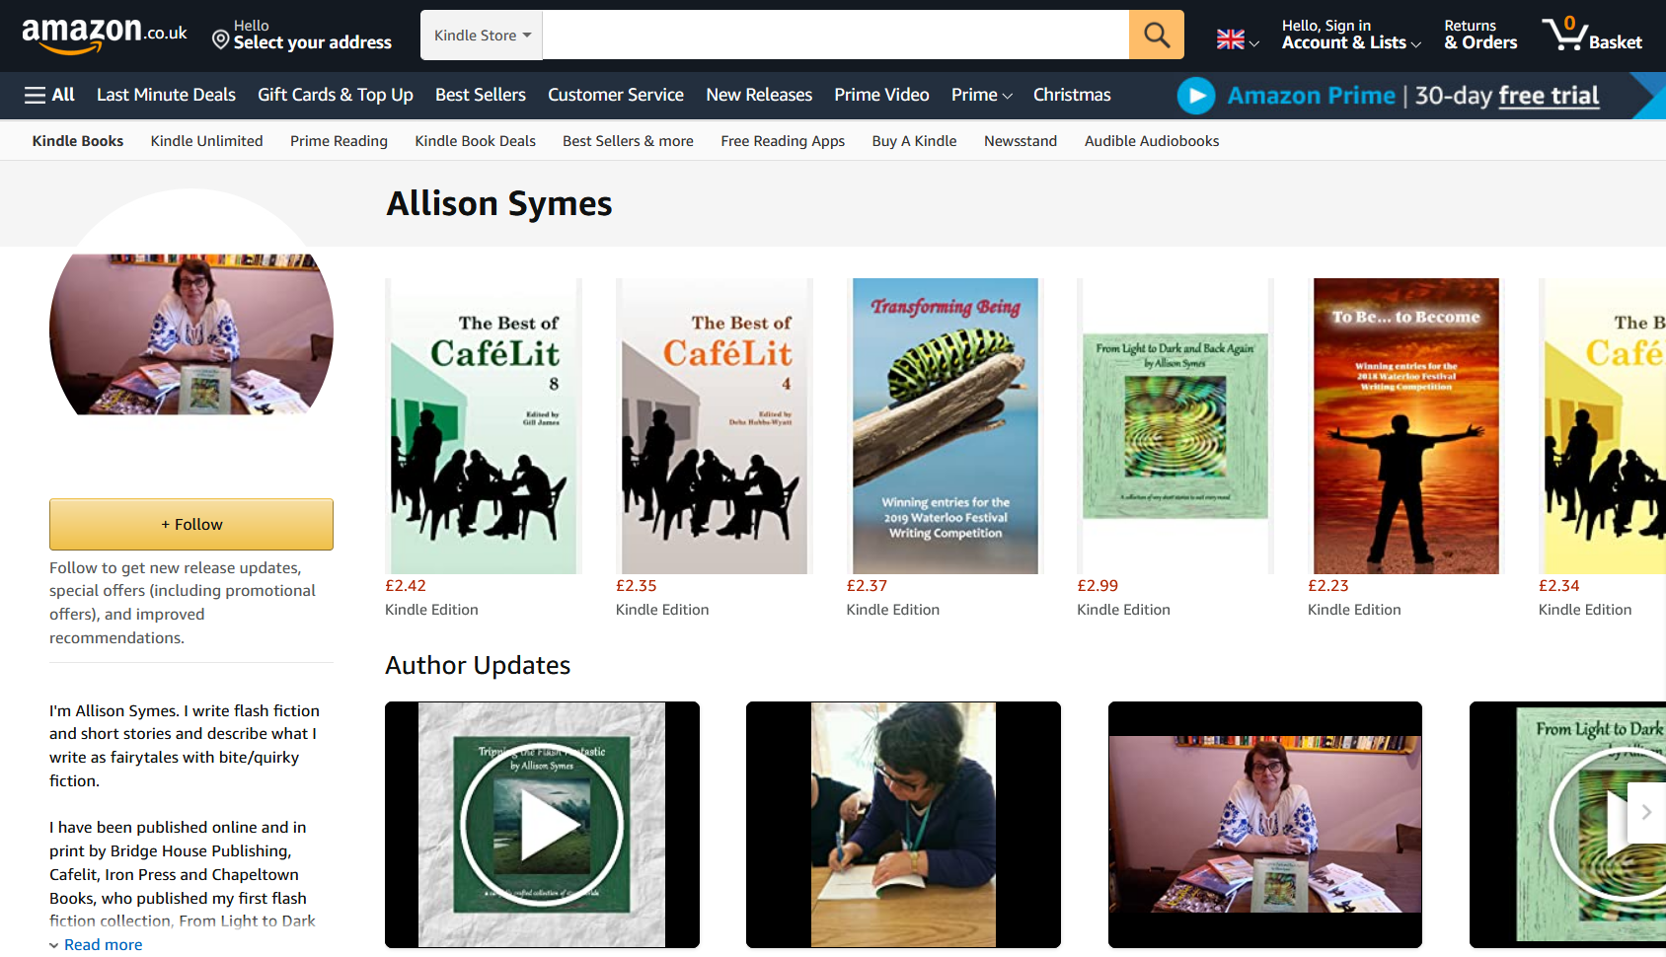Expand the Account & Lists menu
The height and width of the screenshot is (957, 1666).
coord(1350,35)
